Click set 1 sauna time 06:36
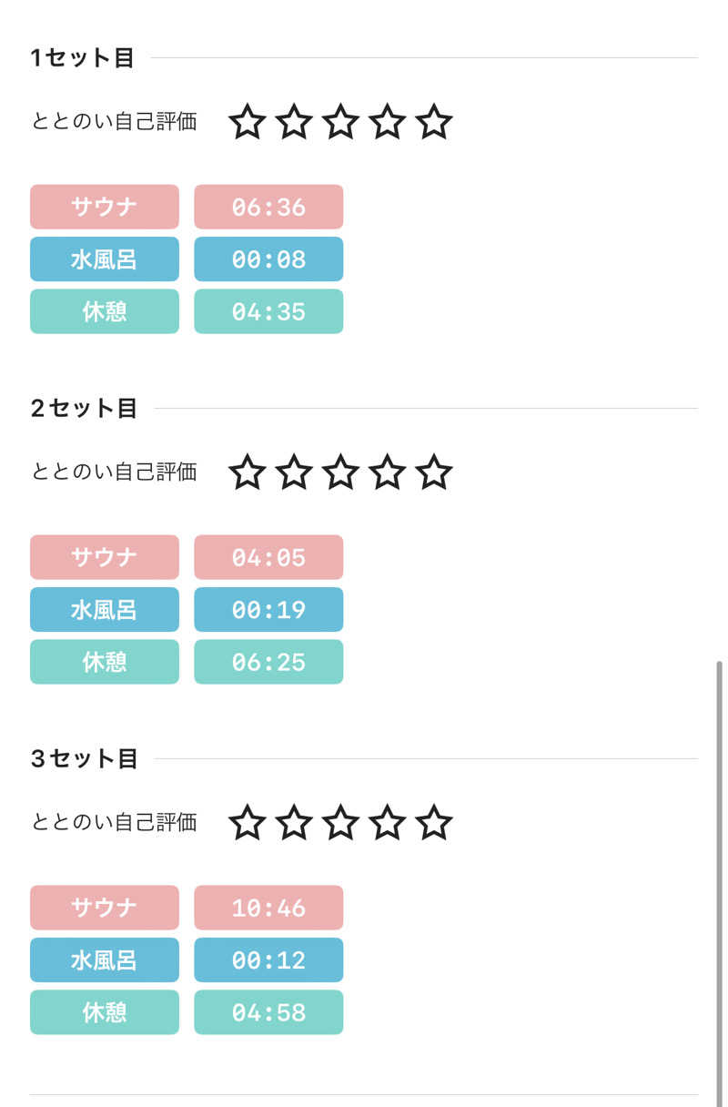 pyautogui.click(x=268, y=207)
